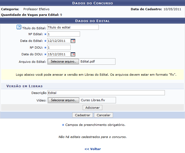Screen dimensions: 185x153
Task: Click the Nº DOU input box
Action: click(x=59, y=48)
